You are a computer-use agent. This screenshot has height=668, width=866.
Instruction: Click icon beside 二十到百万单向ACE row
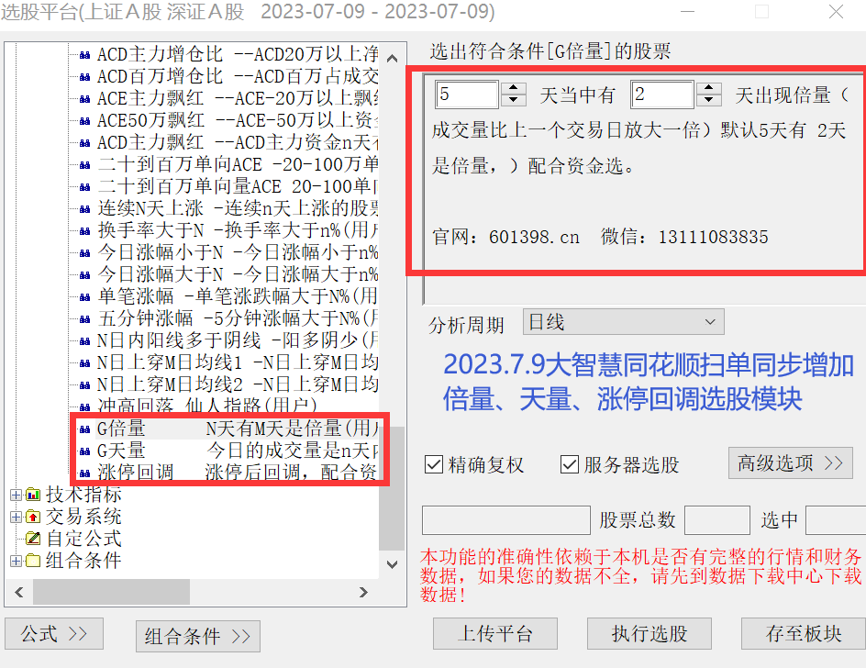[85, 164]
